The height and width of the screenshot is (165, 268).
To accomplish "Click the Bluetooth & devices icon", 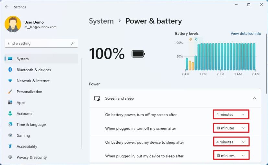I will click(10, 70).
